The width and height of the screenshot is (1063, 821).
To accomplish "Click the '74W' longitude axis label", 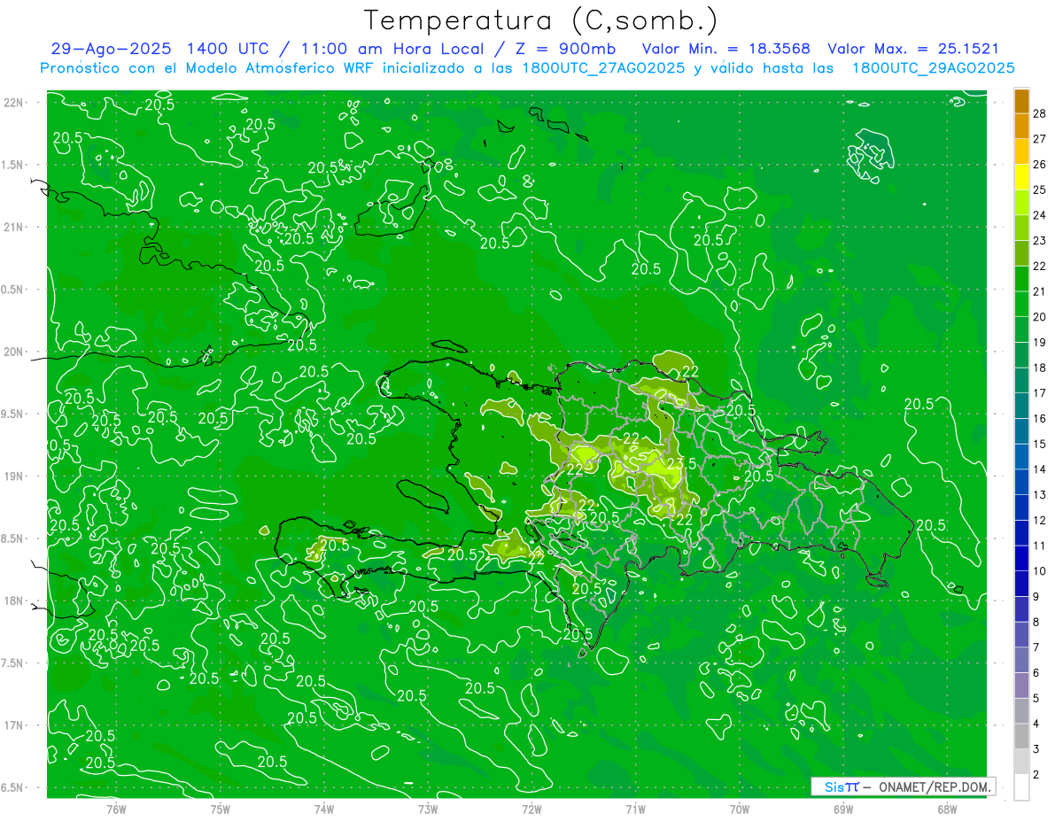I will click(324, 809).
